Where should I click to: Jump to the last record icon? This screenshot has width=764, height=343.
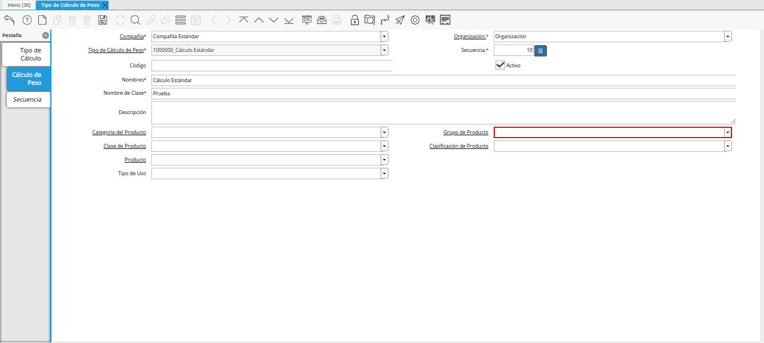pyautogui.click(x=289, y=20)
